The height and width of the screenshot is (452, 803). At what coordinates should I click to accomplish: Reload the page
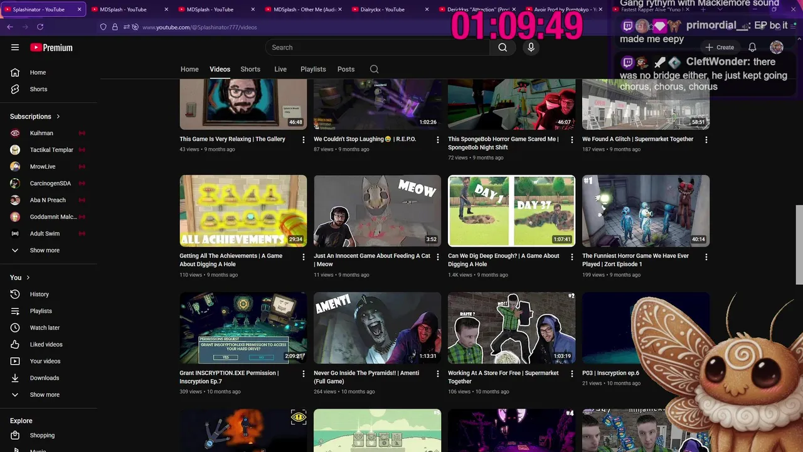[40, 27]
